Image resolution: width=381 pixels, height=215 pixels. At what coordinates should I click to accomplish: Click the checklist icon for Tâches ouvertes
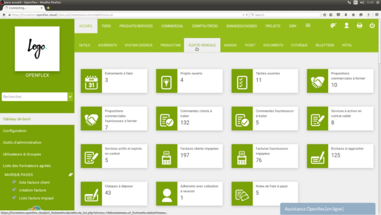tap(242, 81)
